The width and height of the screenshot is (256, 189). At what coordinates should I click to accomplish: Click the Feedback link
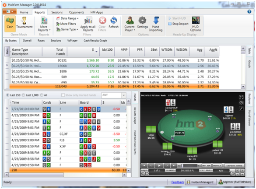[178, 182]
